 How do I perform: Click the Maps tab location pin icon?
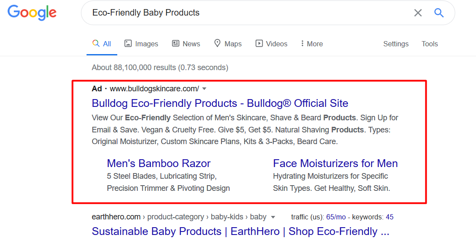[217, 43]
